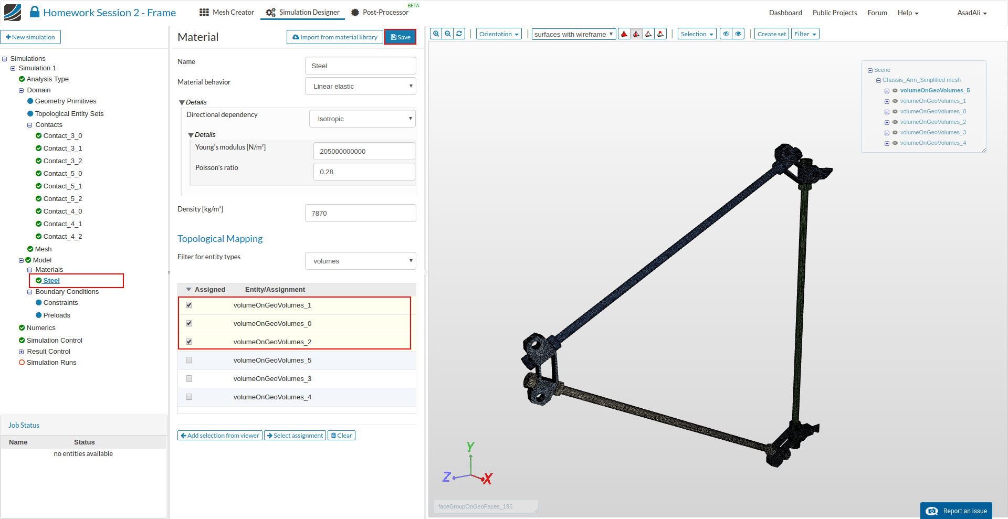Click the zoom in magnifier in viewer toolbar
Image resolution: width=1008 pixels, height=519 pixels.
[436, 34]
